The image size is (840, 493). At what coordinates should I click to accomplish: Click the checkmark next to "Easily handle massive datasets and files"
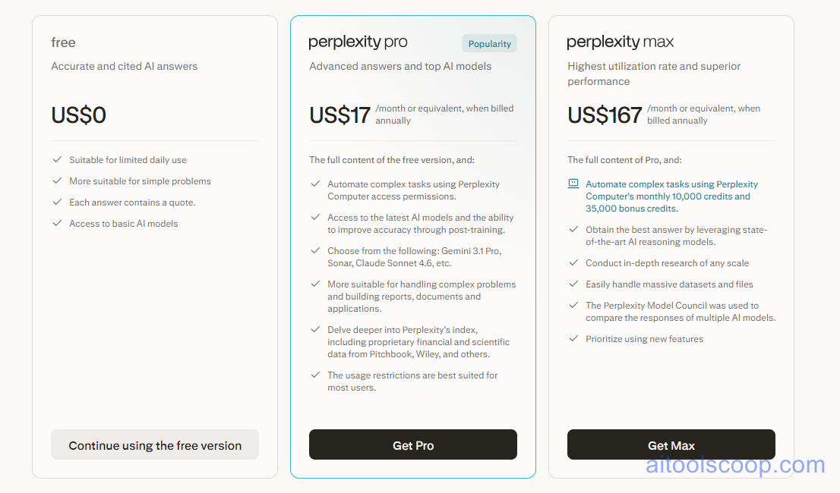click(574, 284)
